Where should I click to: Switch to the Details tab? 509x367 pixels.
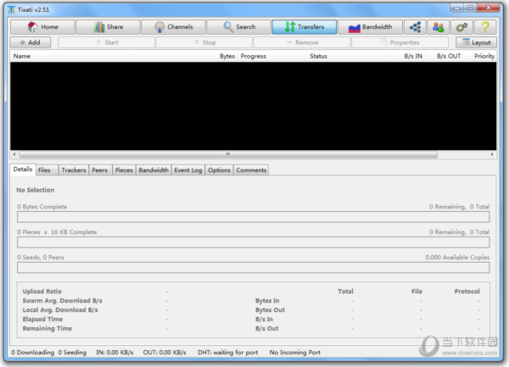[x=23, y=170]
